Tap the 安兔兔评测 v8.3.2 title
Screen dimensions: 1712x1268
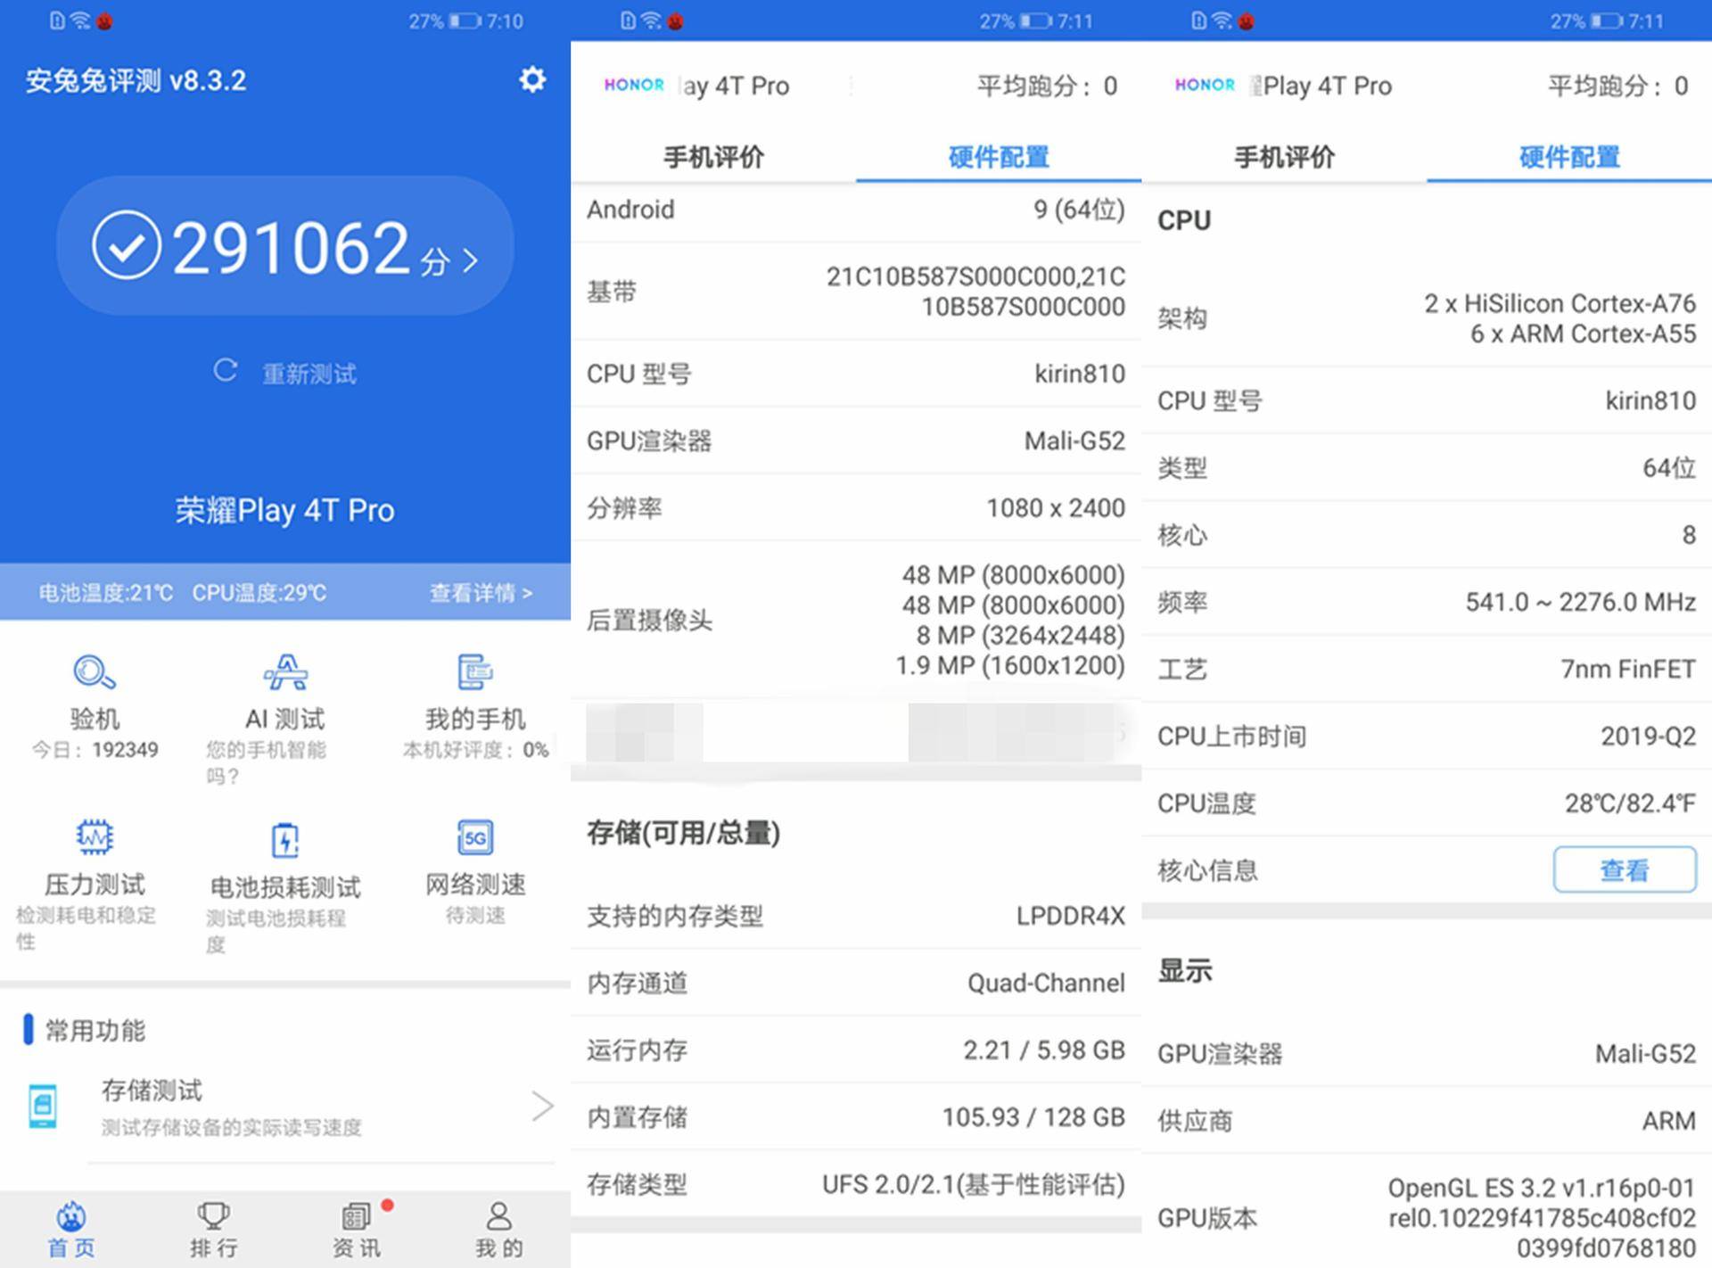(x=136, y=80)
